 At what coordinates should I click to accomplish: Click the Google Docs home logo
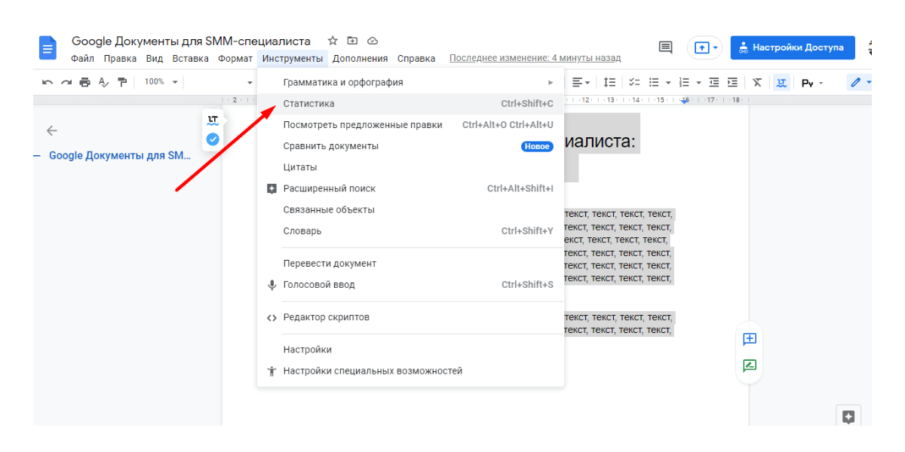[48, 48]
